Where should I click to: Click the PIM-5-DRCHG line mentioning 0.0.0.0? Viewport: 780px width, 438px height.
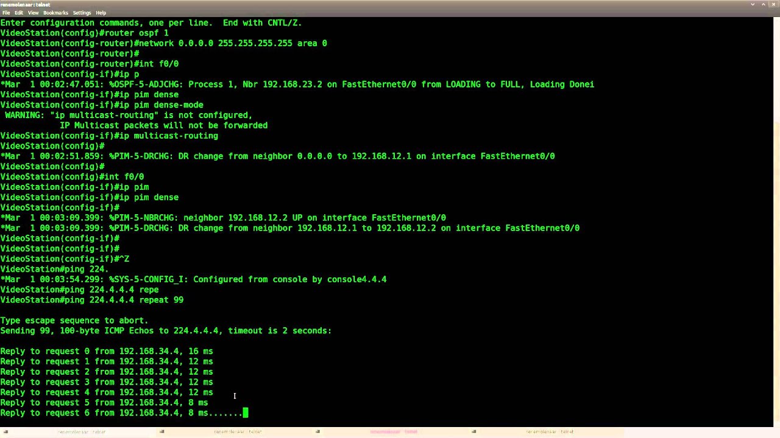tap(277, 156)
